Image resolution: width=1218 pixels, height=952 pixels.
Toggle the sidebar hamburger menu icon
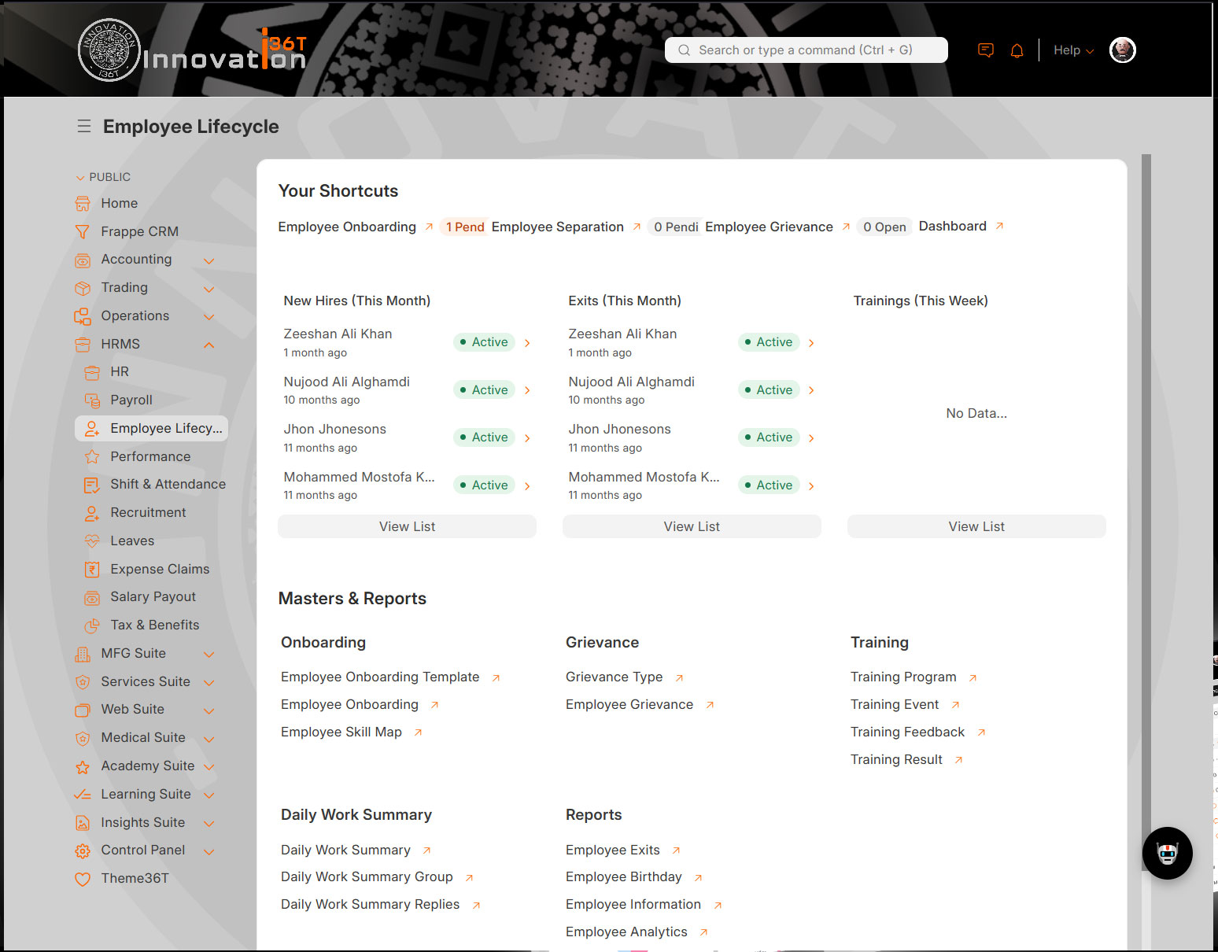click(x=84, y=127)
